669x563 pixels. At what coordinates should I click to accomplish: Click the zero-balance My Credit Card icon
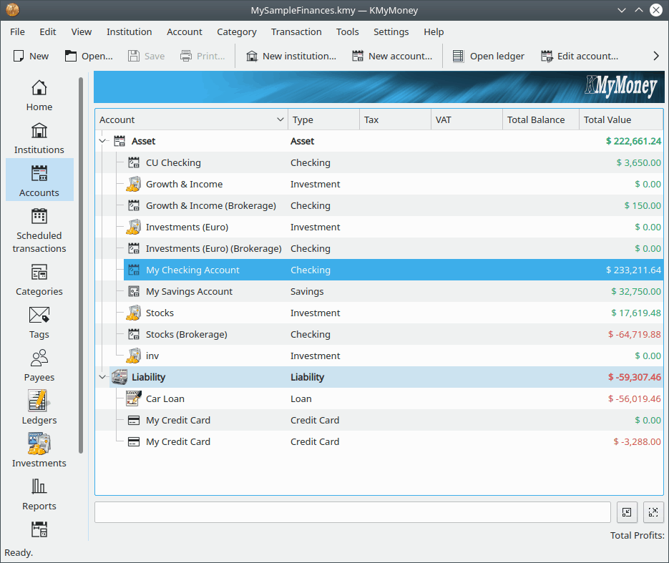point(134,420)
